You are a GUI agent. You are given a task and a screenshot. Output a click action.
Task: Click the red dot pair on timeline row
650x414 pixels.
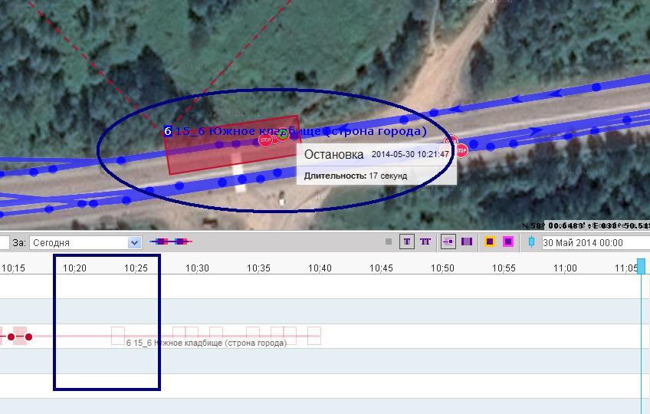click(x=20, y=337)
